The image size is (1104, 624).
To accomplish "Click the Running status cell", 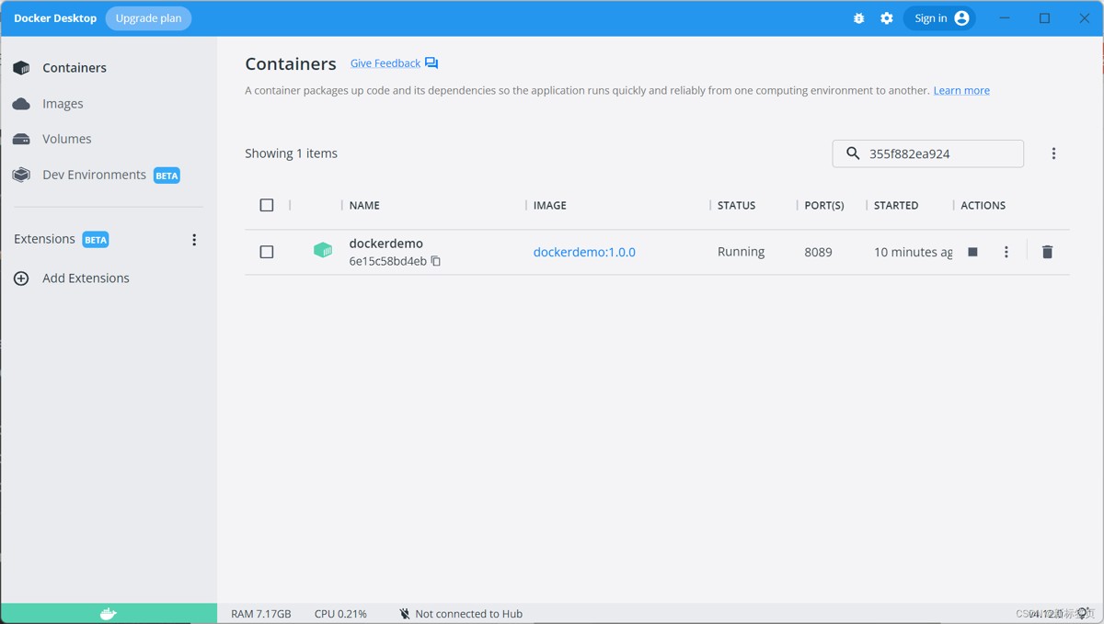I will click(x=741, y=252).
